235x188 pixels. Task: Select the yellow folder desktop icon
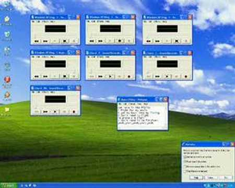7,110
